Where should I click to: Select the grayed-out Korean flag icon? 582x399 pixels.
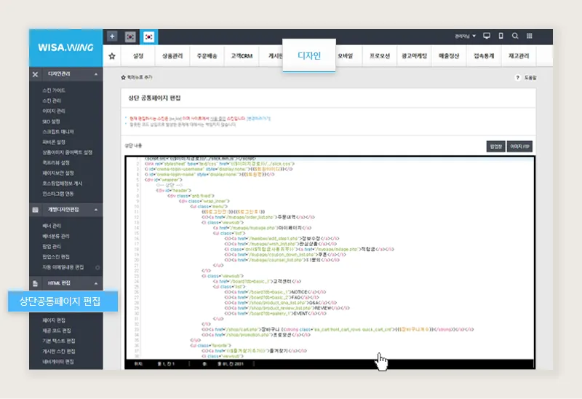[130, 37]
